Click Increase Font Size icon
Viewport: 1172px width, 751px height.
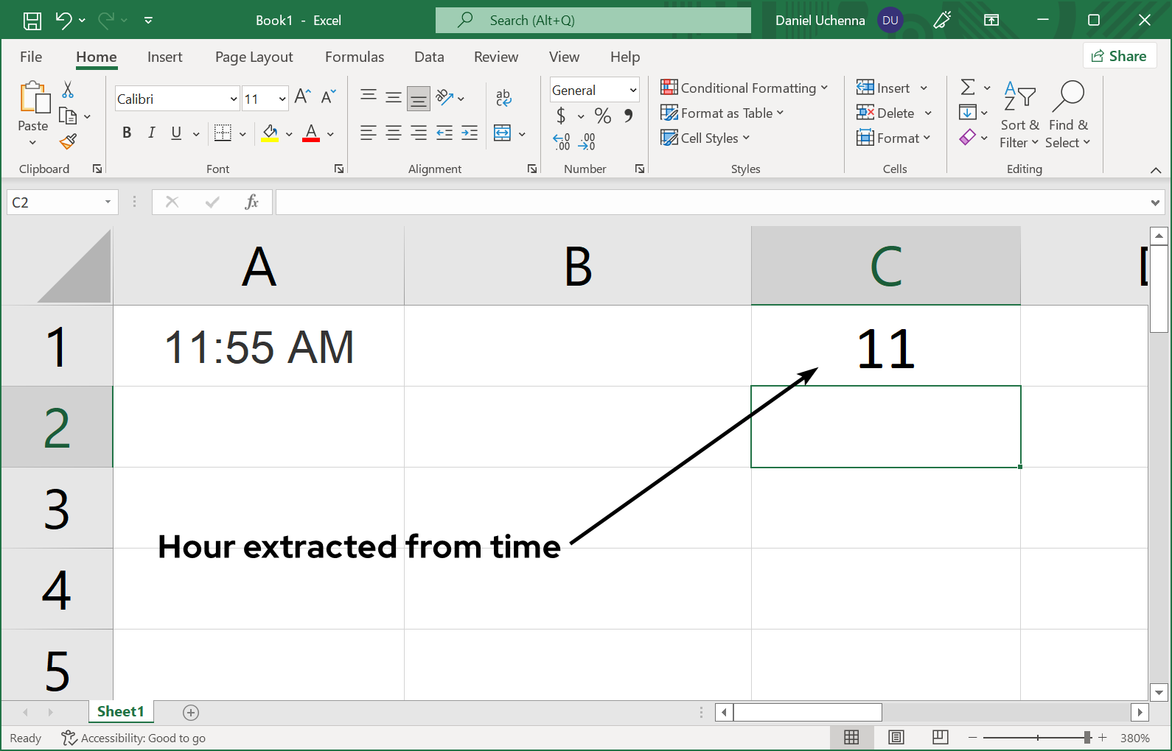point(302,96)
